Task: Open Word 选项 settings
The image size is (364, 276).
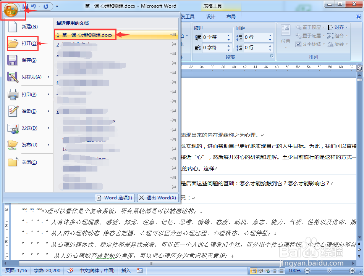Action: click(114, 197)
